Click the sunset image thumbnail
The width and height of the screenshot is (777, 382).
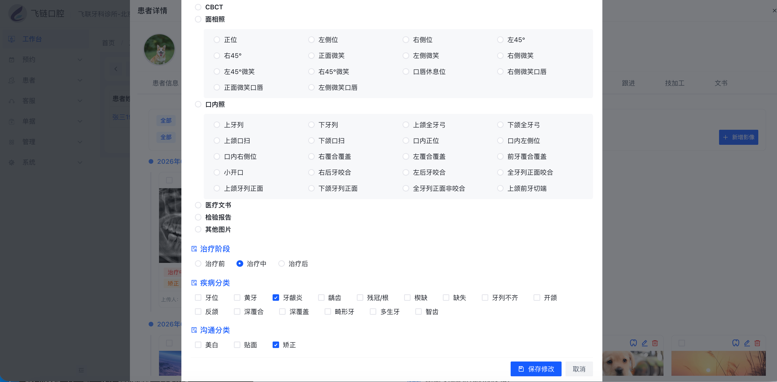coord(719,363)
